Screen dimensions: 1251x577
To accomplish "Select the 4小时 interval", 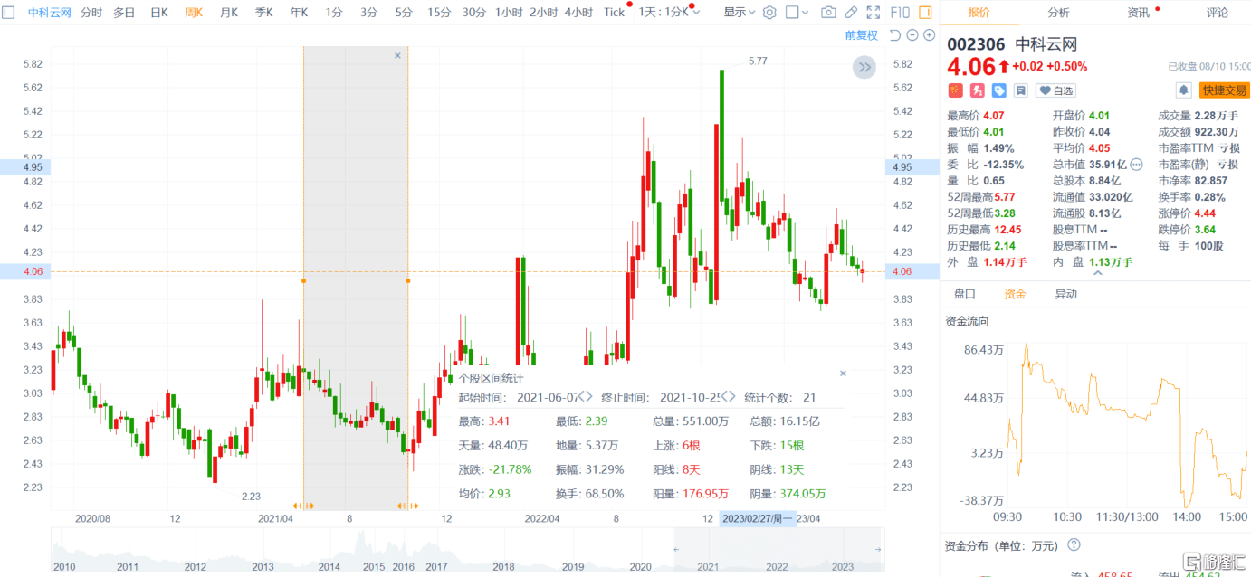I will coord(578,13).
